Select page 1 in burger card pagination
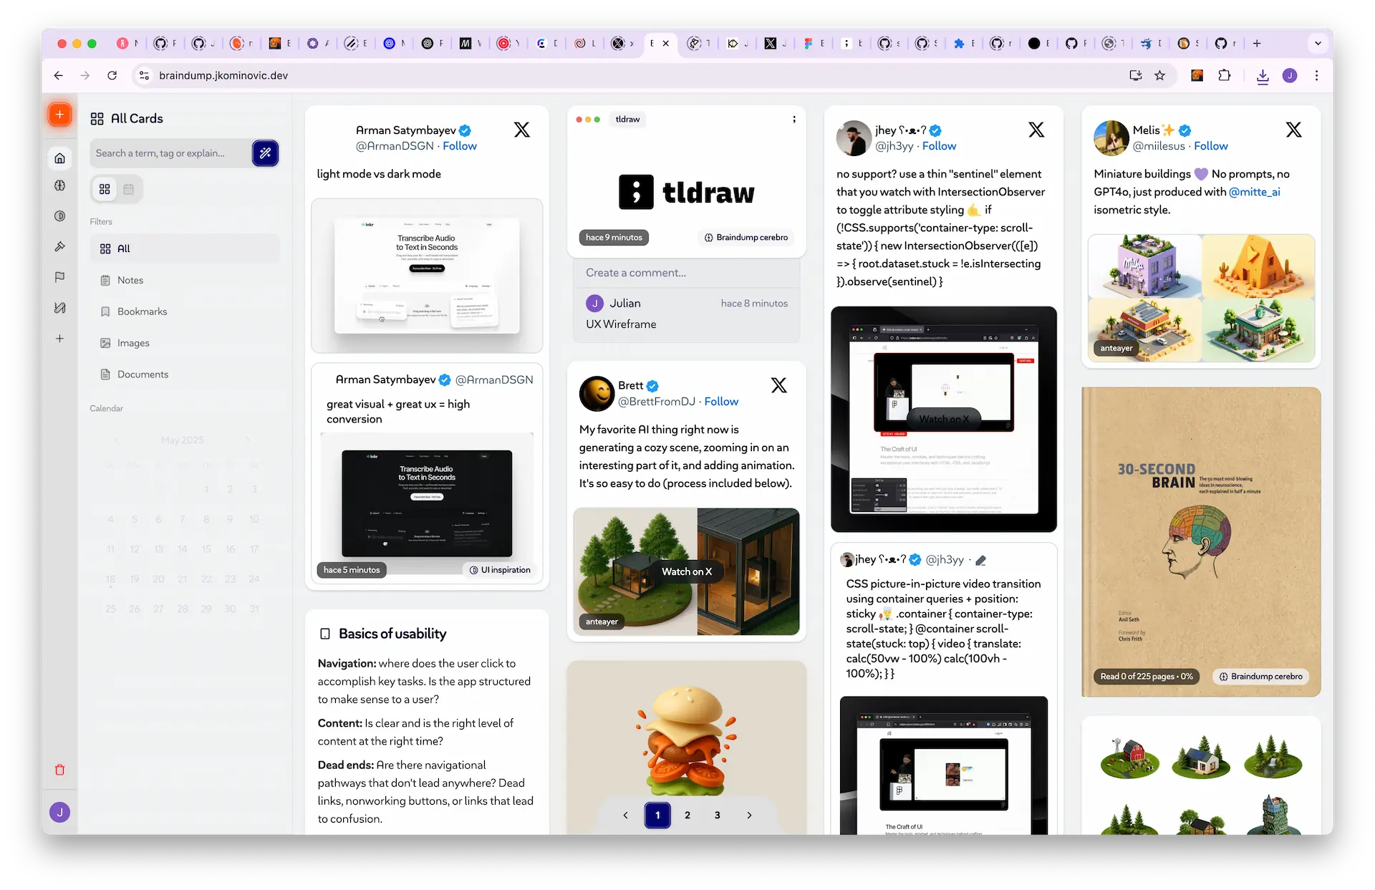Screen dimensions: 1375x890 [x=657, y=815]
